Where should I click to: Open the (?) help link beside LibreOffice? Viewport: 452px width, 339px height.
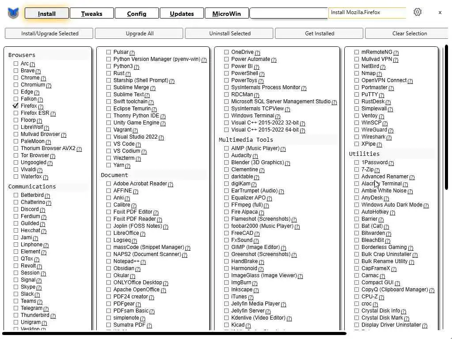tap(143, 234)
